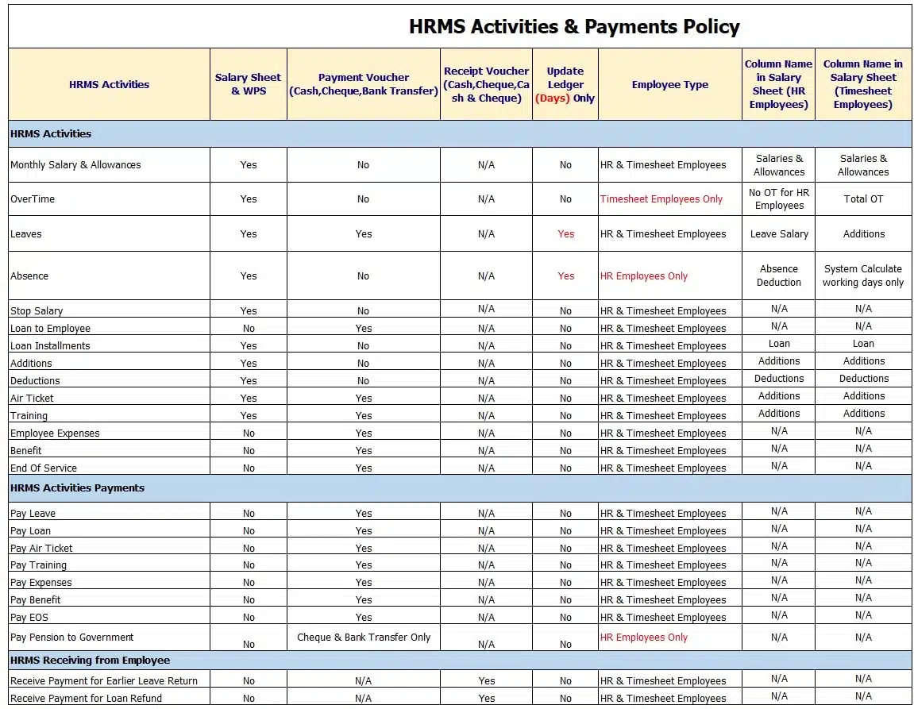Select the 'Total OT' cell

tap(862, 198)
